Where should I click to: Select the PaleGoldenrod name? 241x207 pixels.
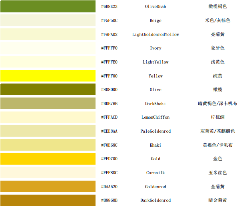(x=155, y=131)
